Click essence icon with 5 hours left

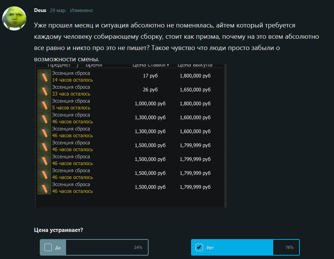coord(44,104)
